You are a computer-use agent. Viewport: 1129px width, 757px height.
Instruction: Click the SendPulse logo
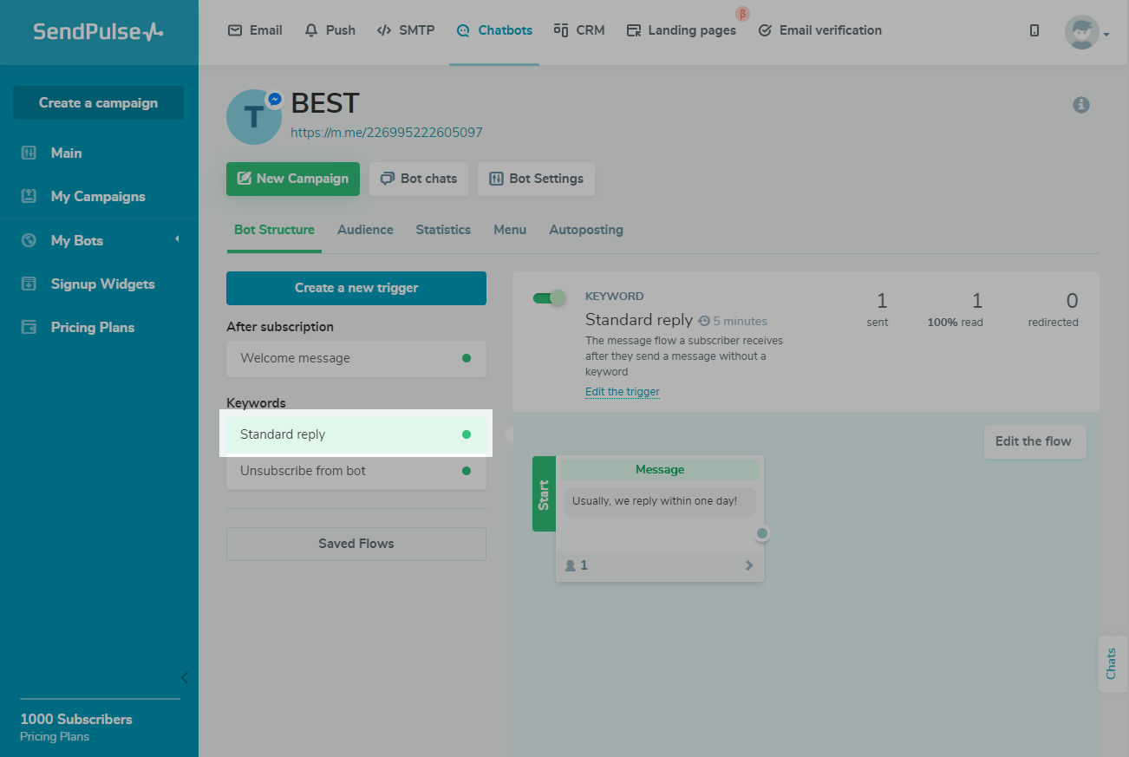[98, 32]
